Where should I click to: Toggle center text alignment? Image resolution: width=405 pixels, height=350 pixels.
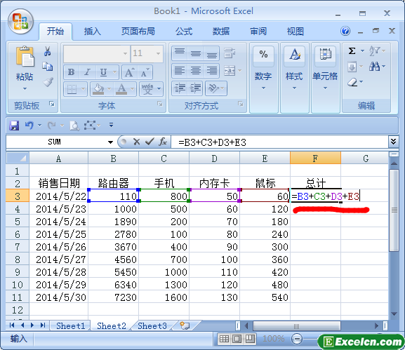point(196,71)
